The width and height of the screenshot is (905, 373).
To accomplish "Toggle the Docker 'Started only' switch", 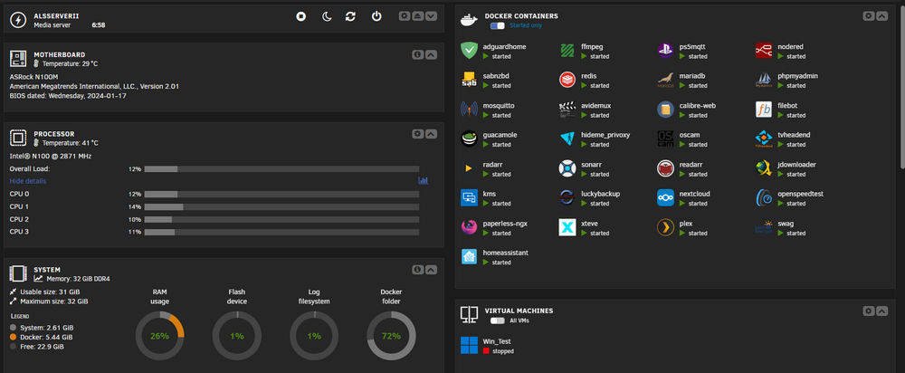I will click(497, 26).
